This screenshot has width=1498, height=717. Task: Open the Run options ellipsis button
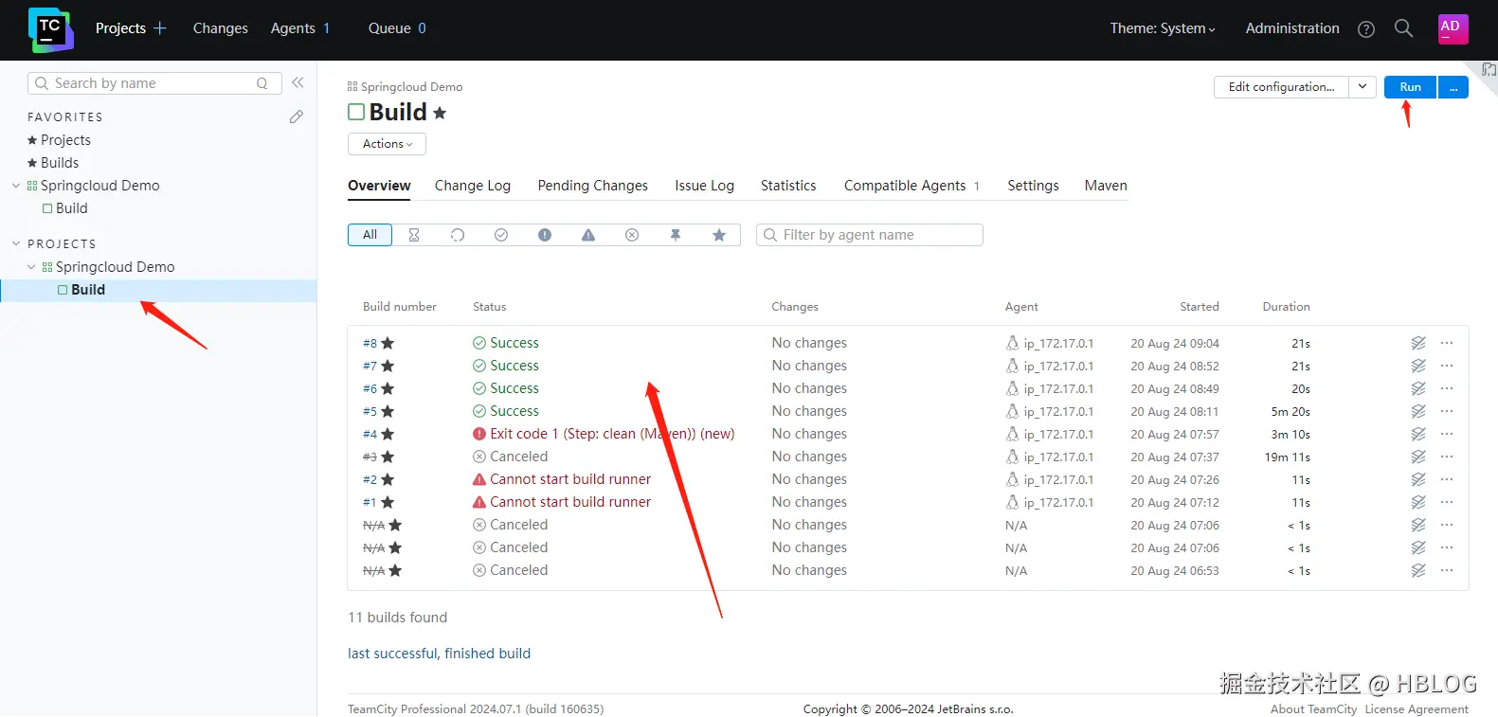pyautogui.click(x=1453, y=87)
